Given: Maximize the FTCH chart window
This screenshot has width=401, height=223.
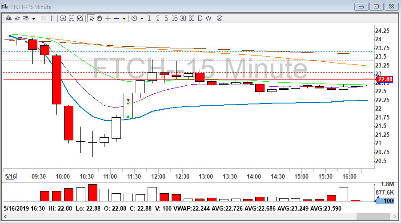Looking at the screenshot, I should click(376, 7).
